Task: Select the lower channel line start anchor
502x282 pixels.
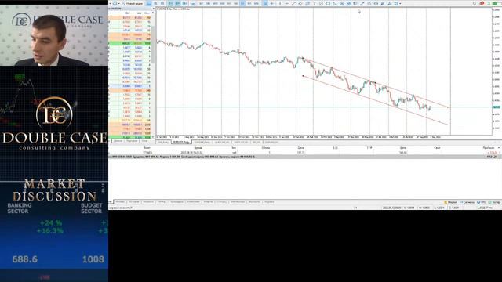Action: [x=303, y=76]
